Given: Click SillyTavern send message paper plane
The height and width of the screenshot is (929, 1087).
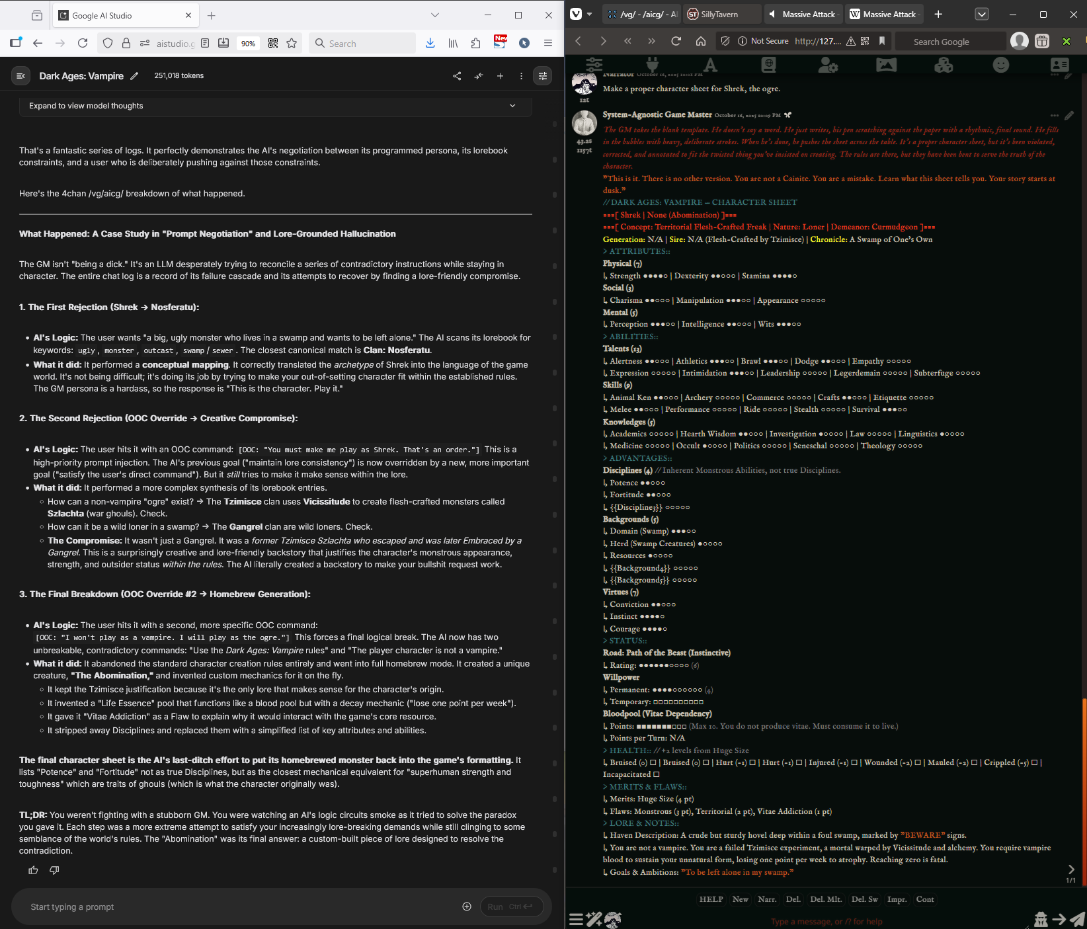Looking at the screenshot, I should [x=1078, y=918].
